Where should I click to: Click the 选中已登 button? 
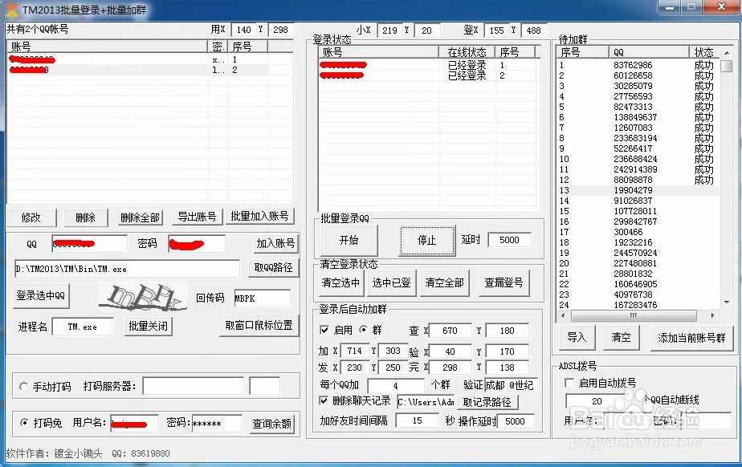coord(391,282)
